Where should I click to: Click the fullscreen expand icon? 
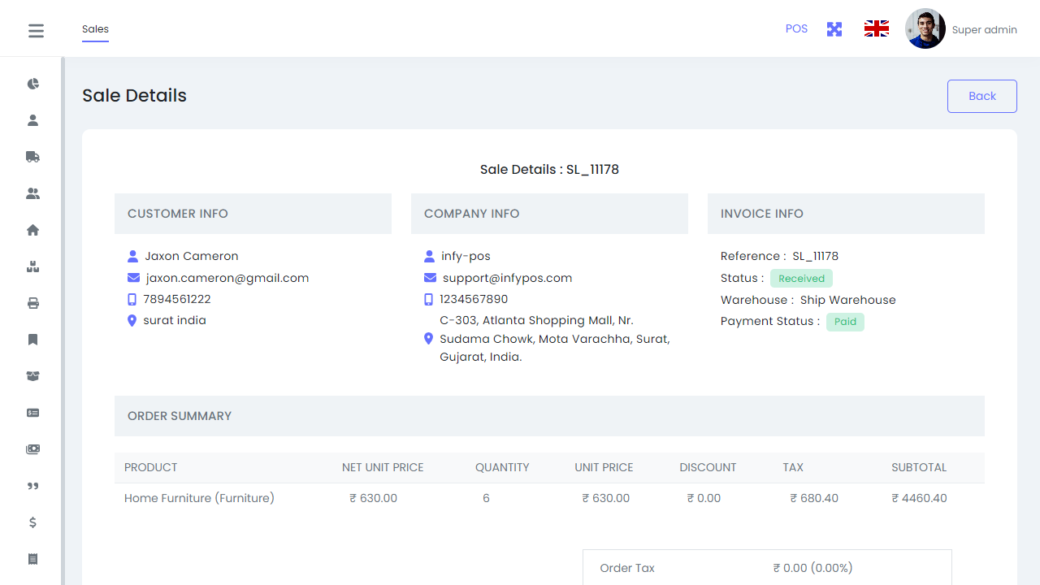834,29
